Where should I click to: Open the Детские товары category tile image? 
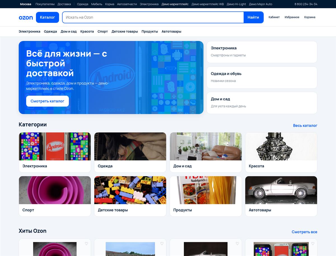click(x=130, y=190)
